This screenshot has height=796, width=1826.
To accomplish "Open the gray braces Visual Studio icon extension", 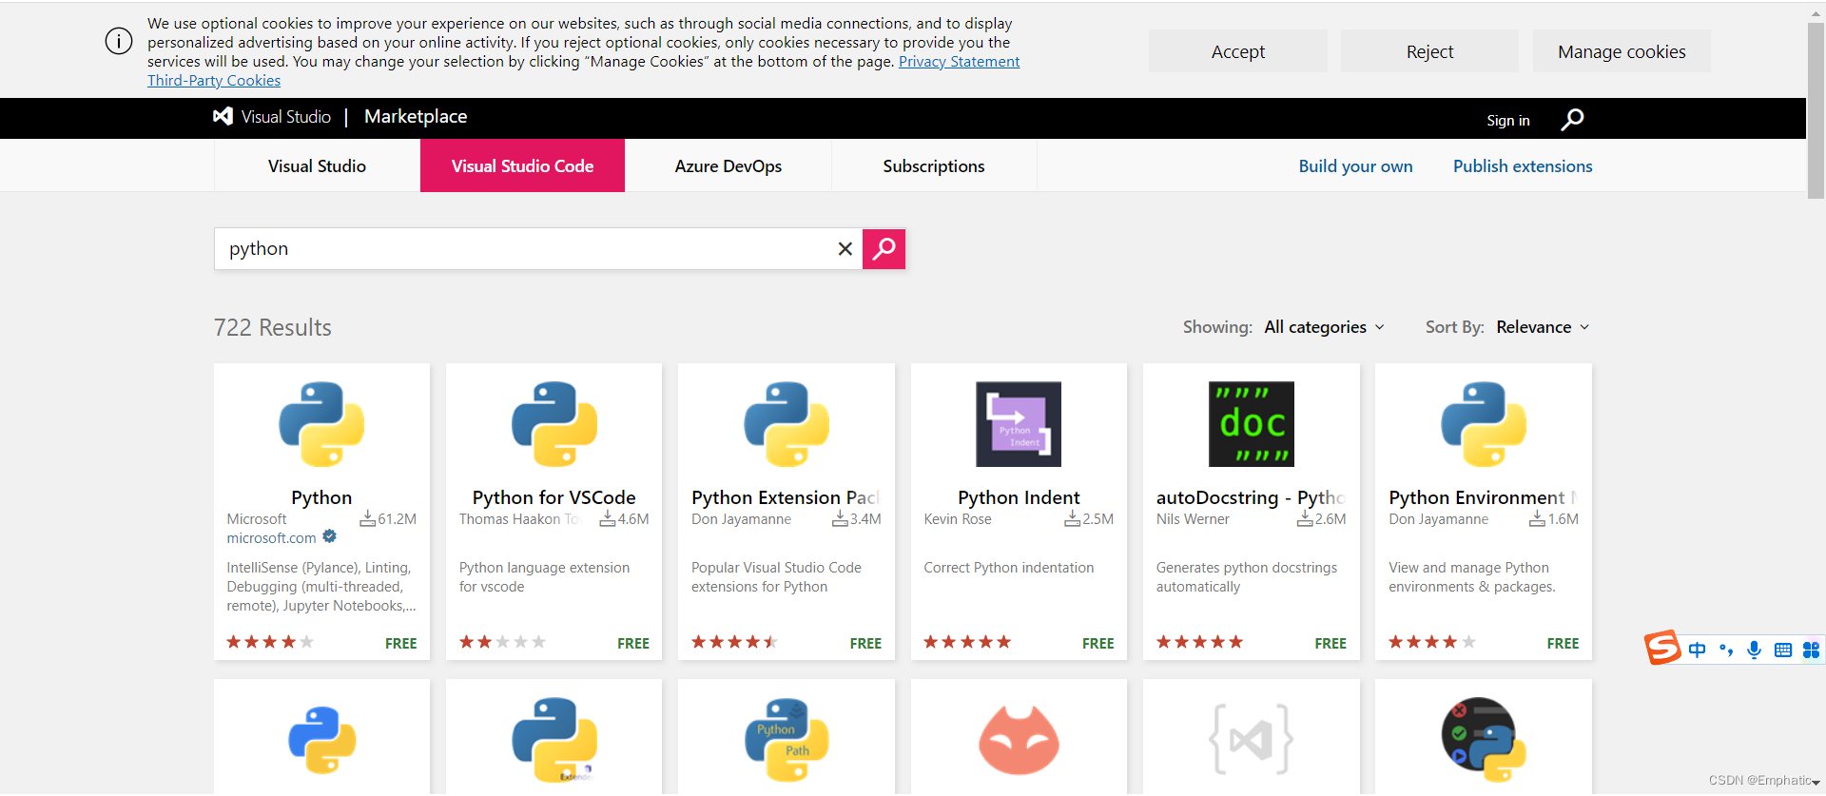I will [1252, 740].
